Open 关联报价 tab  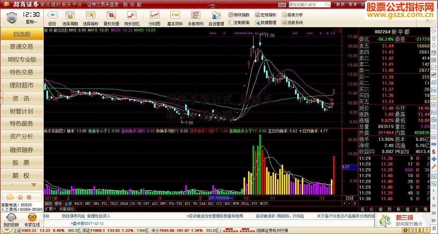point(67,209)
